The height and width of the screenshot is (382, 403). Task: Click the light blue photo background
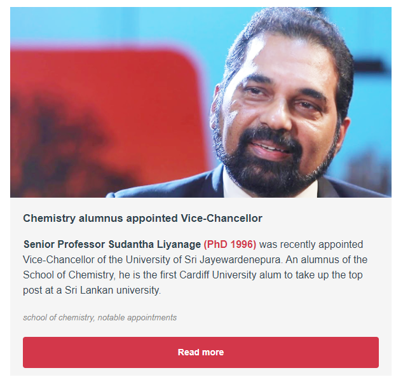127,25
